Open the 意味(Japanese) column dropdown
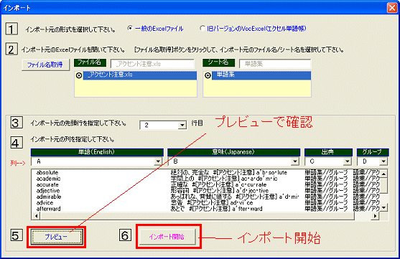 (x=295, y=161)
